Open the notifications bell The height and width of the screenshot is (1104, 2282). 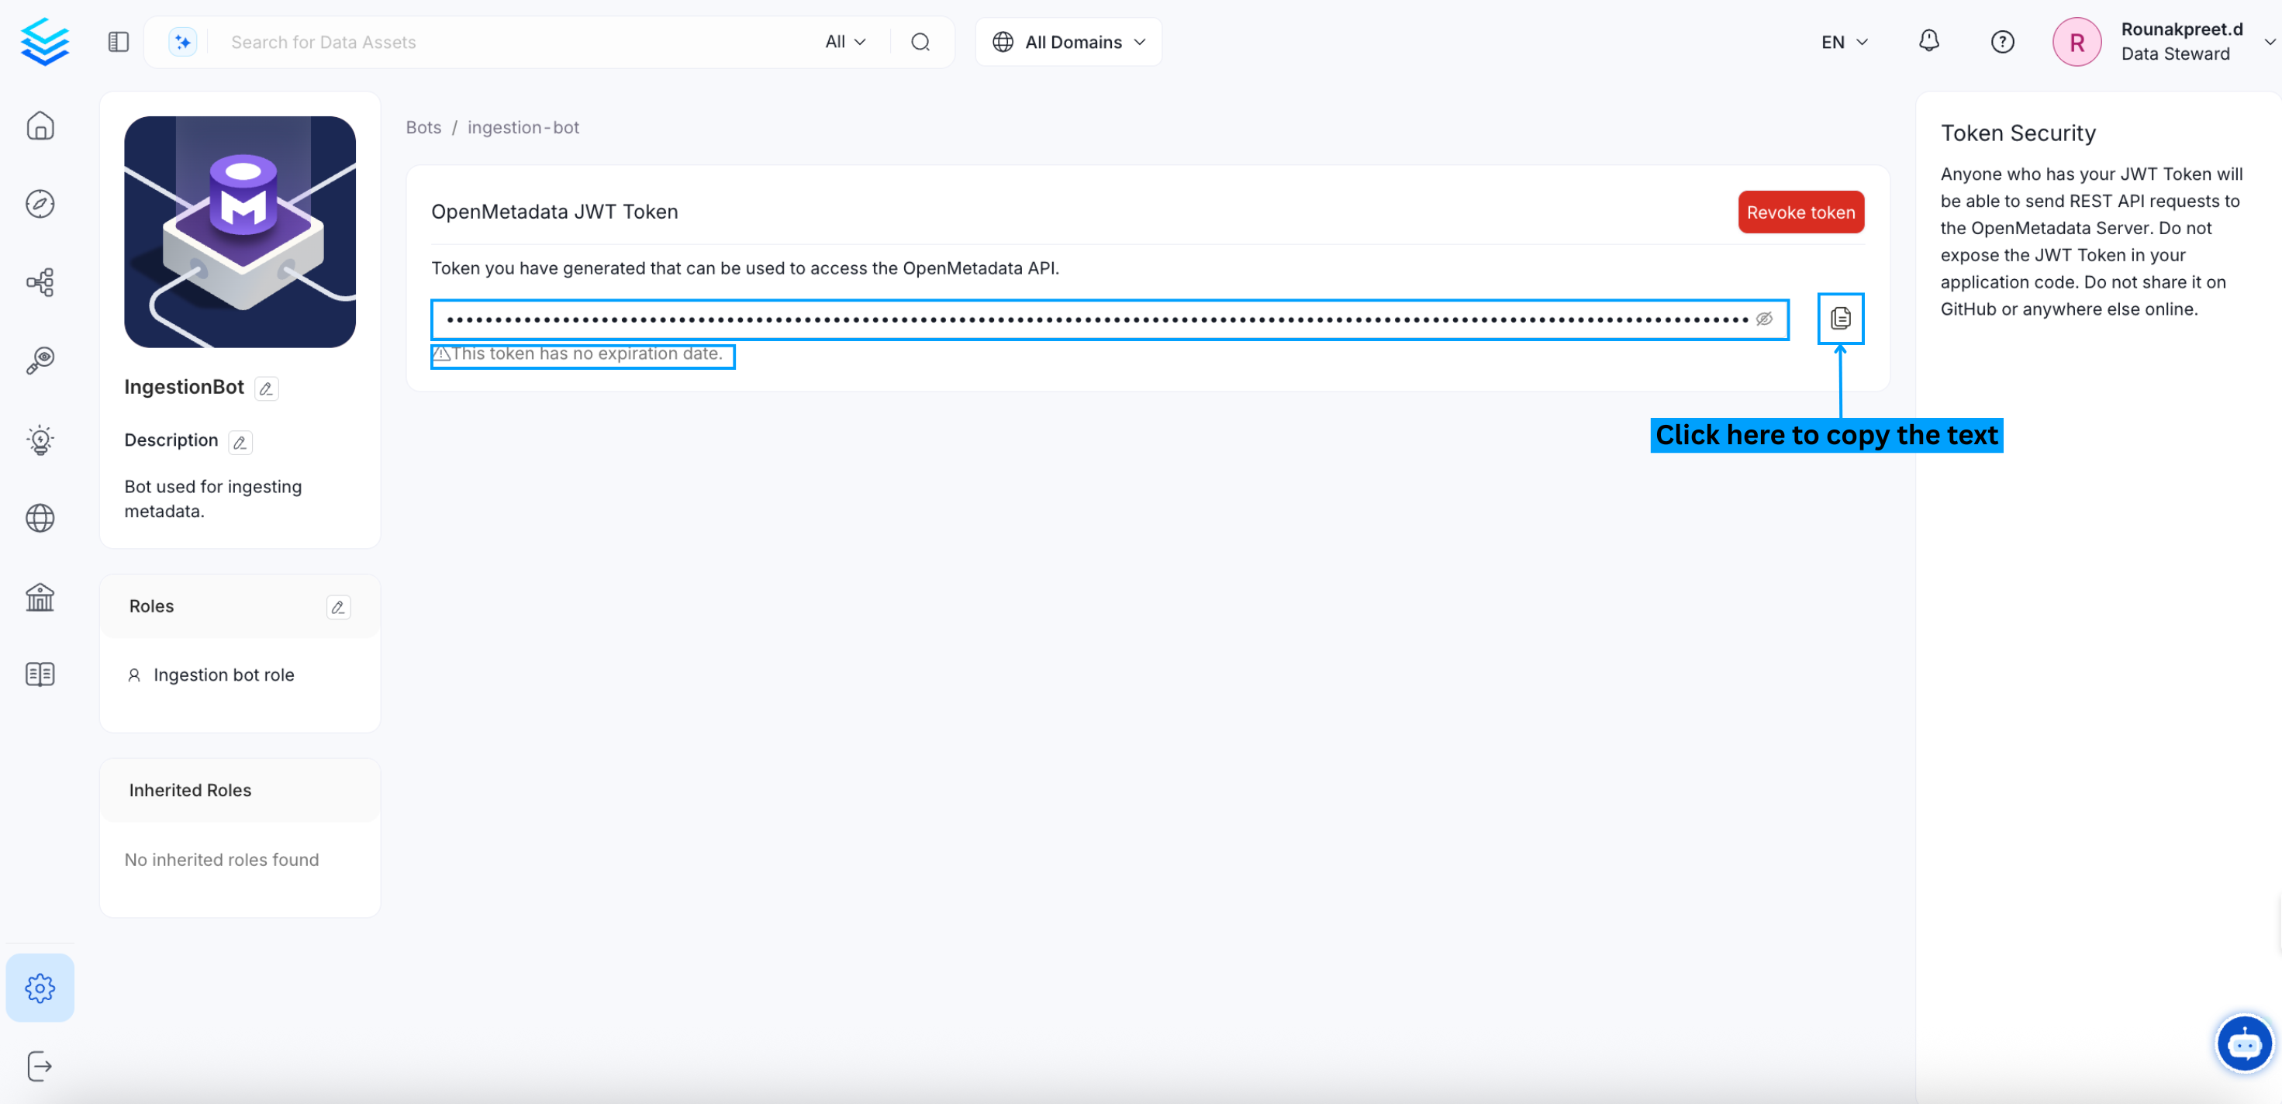(x=1928, y=42)
